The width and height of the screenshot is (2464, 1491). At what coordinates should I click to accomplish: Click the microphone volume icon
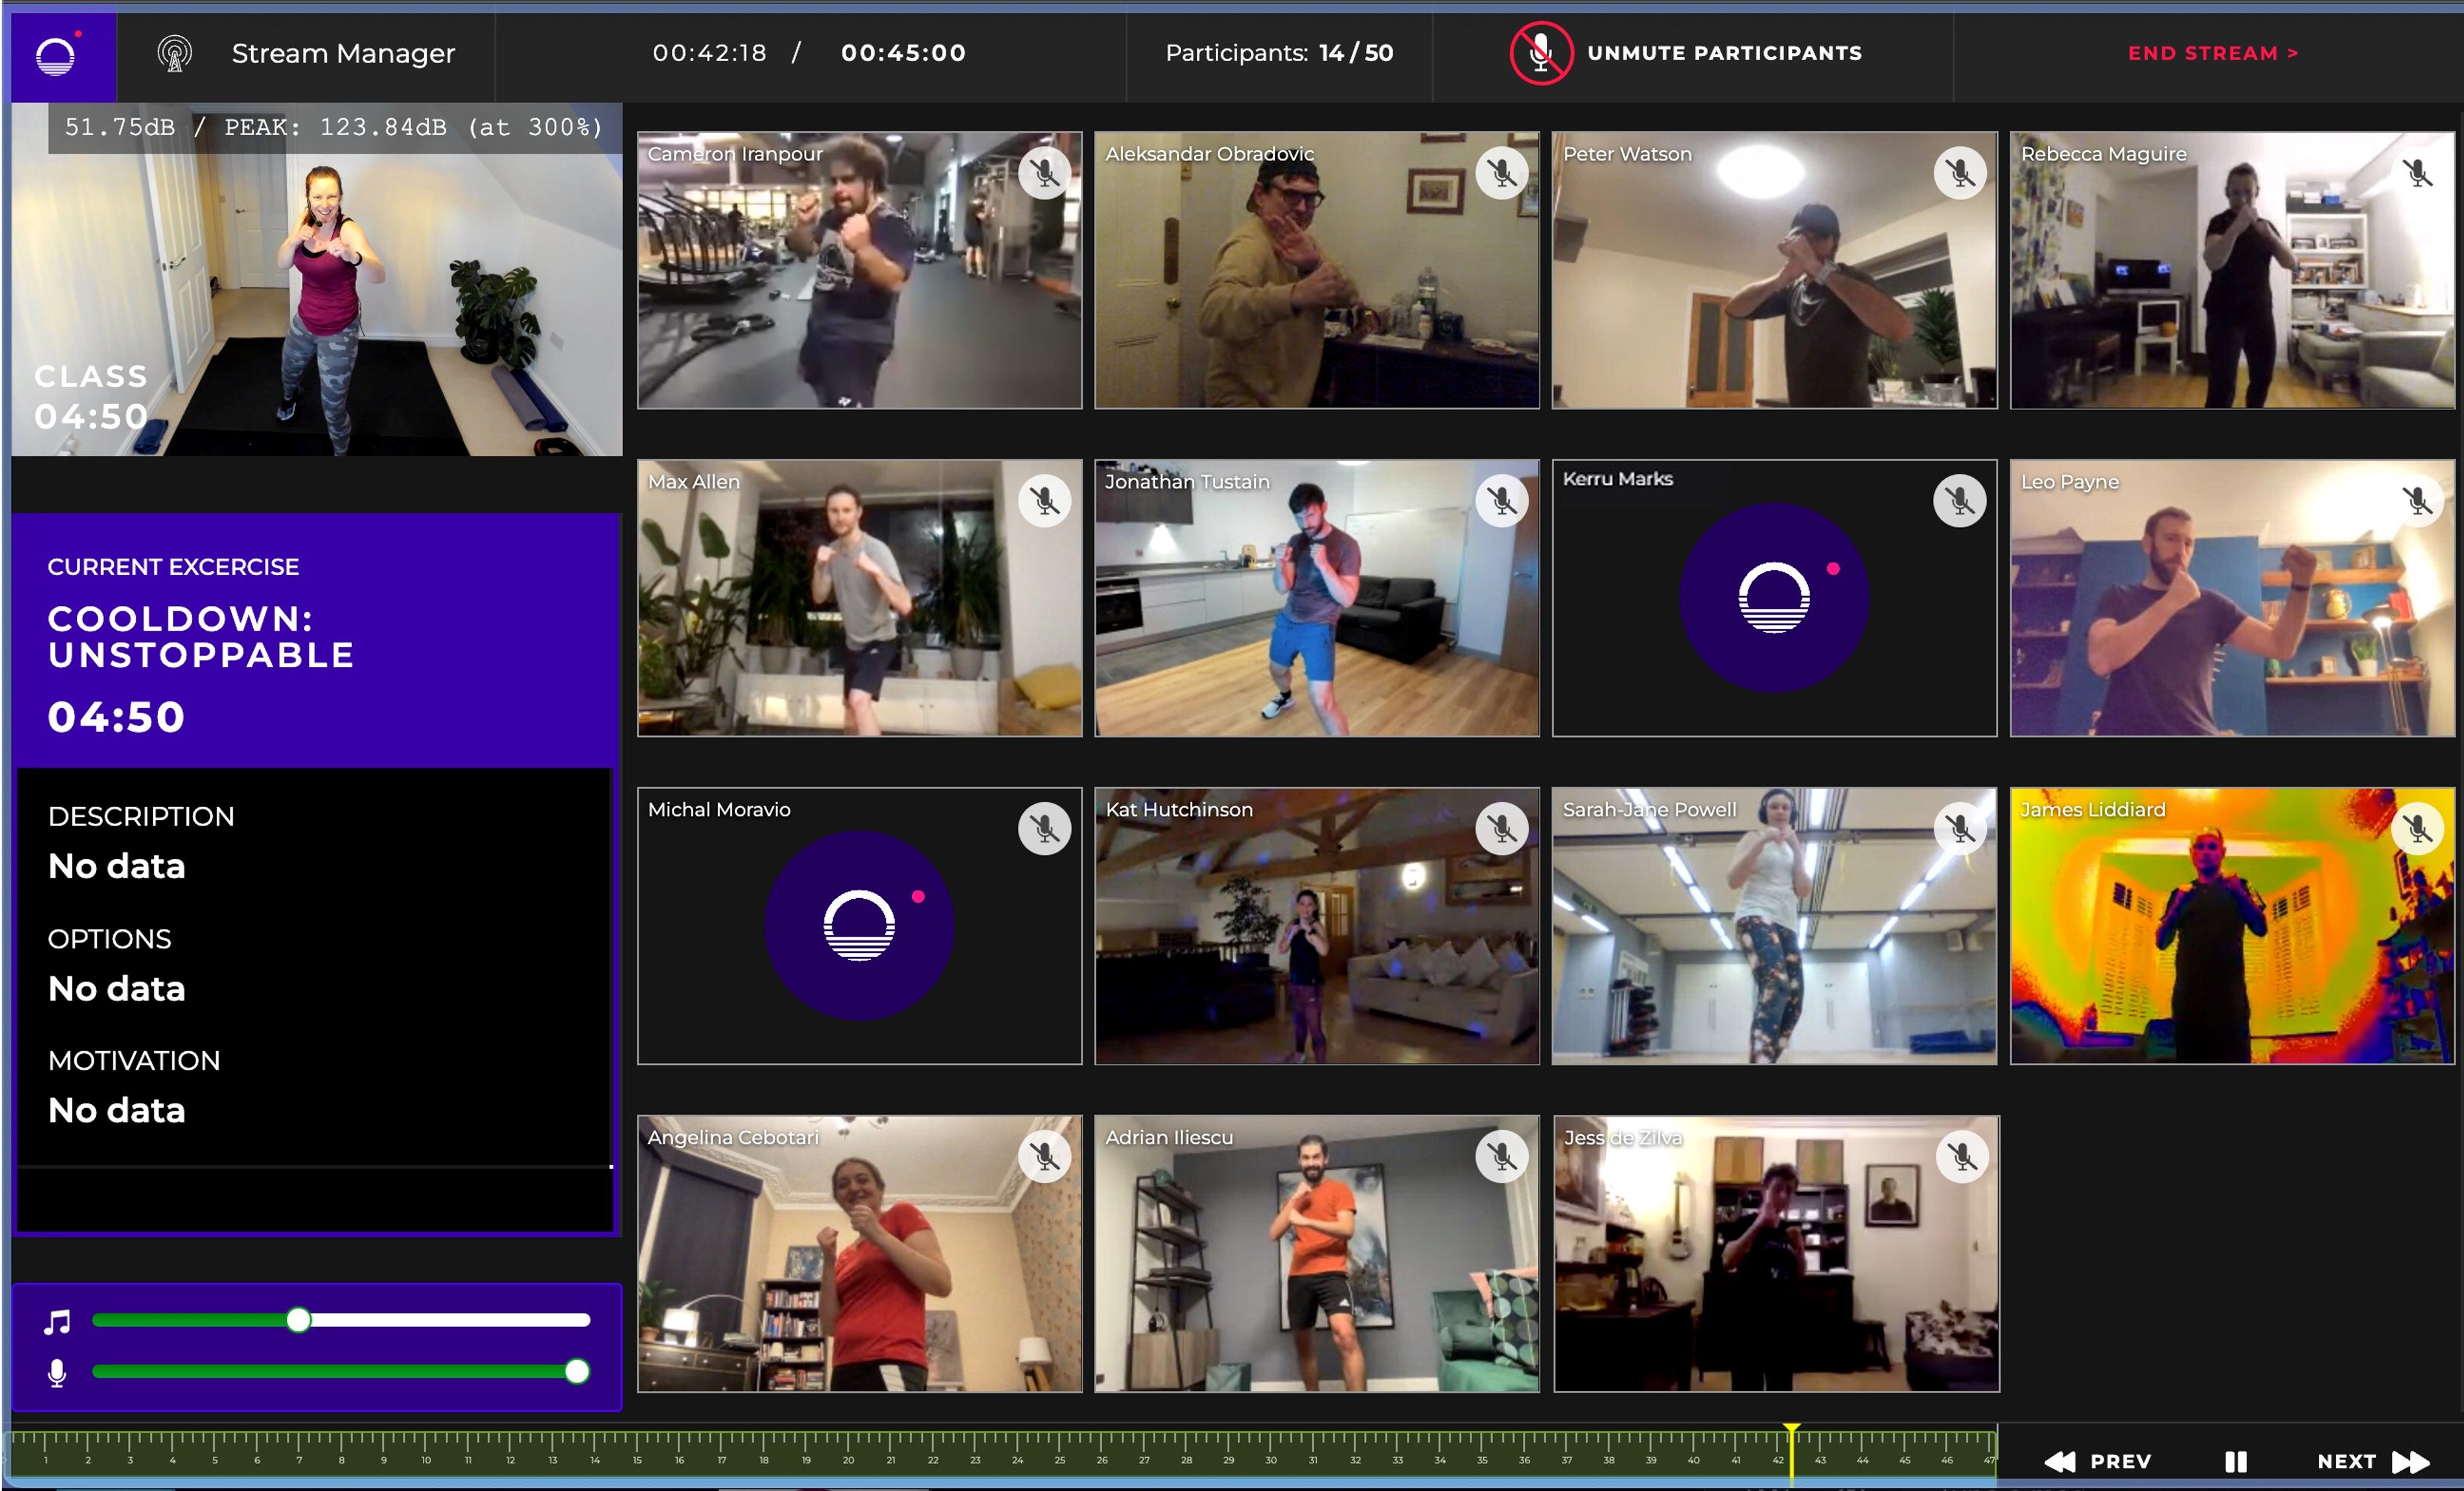[57, 1372]
